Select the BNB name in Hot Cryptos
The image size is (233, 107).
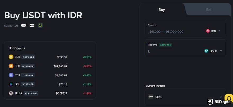point(17,57)
